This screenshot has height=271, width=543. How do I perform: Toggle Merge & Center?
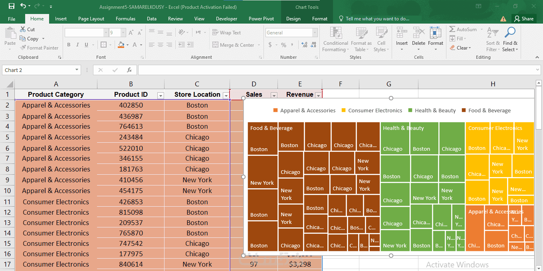pos(233,45)
